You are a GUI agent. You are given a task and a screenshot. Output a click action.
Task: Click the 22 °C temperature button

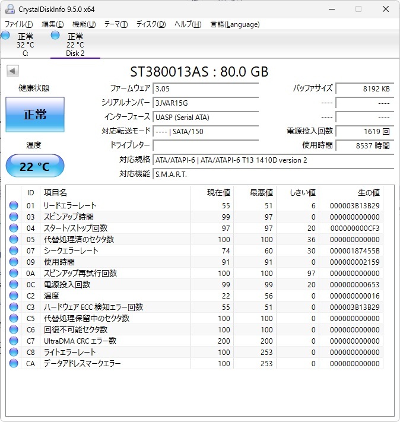35,166
